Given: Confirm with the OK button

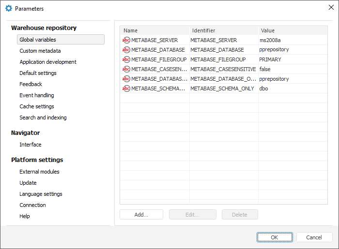Looking at the screenshot, I should tap(275, 237).
